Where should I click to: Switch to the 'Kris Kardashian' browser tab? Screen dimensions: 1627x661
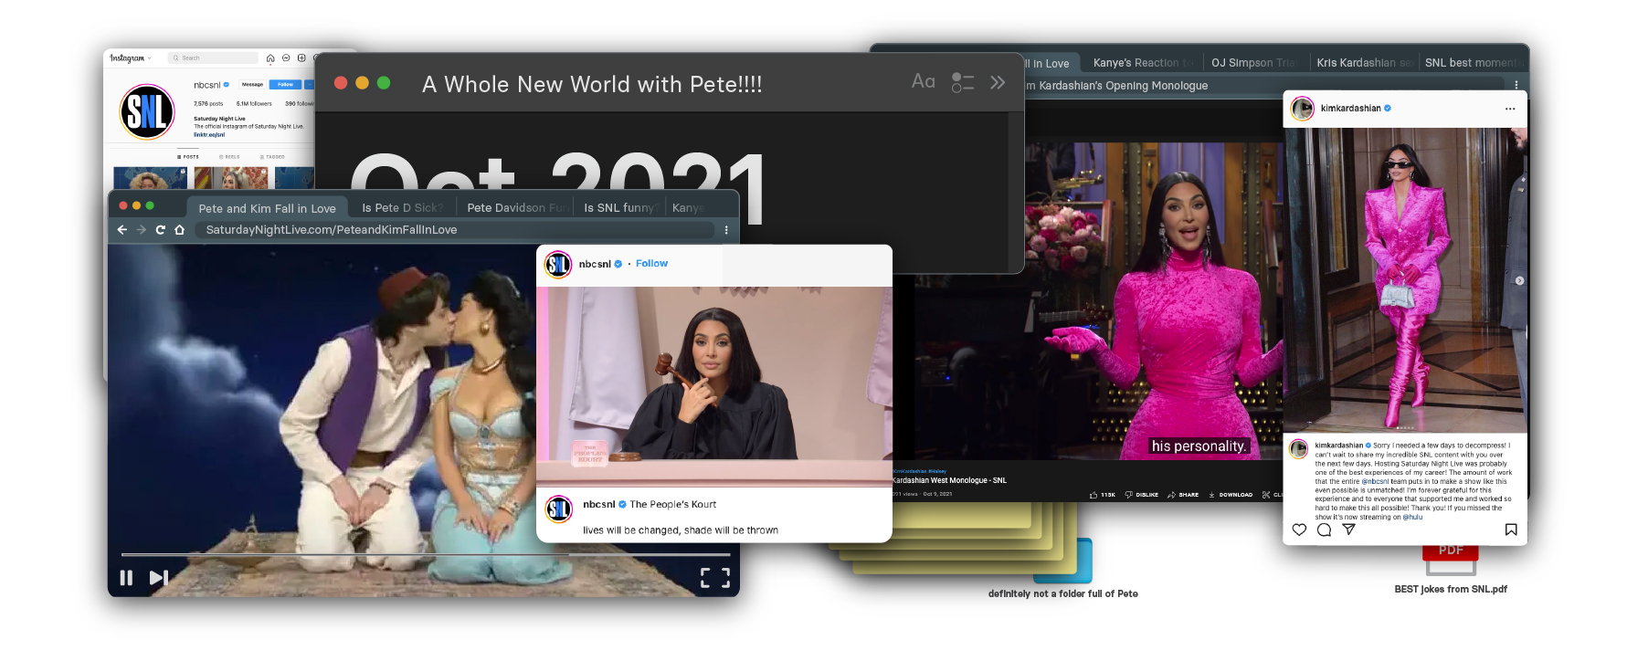(1364, 63)
